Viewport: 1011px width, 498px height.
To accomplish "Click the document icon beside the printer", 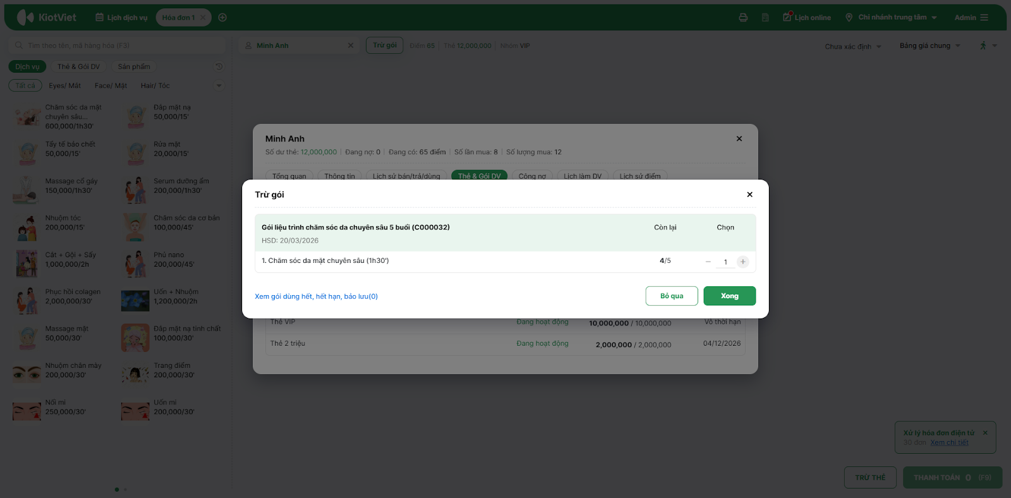I will pyautogui.click(x=765, y=18).
